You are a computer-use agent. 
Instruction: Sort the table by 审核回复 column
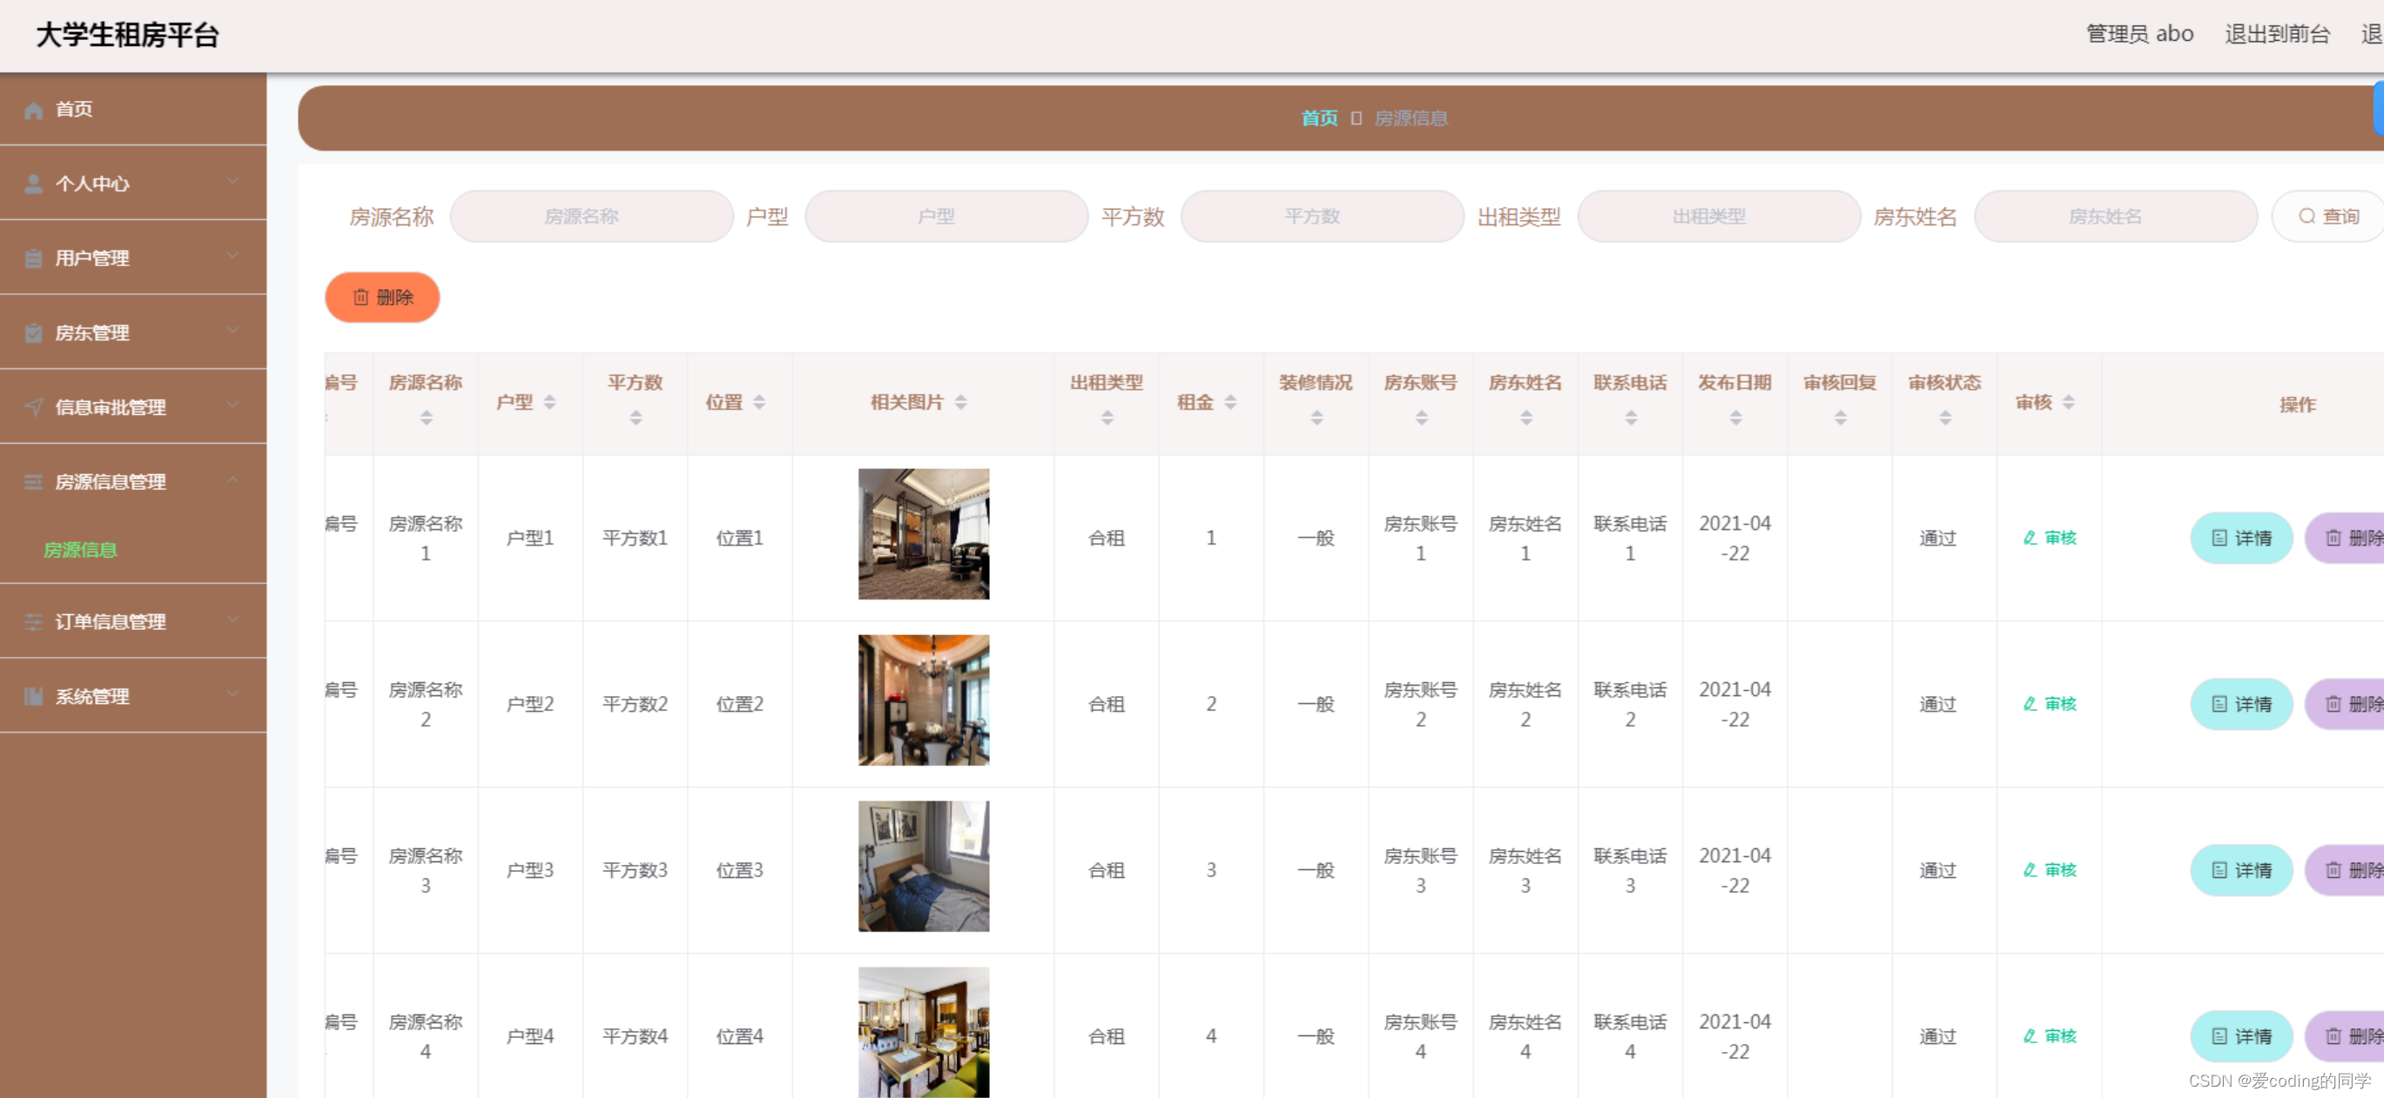point(1840,418)
